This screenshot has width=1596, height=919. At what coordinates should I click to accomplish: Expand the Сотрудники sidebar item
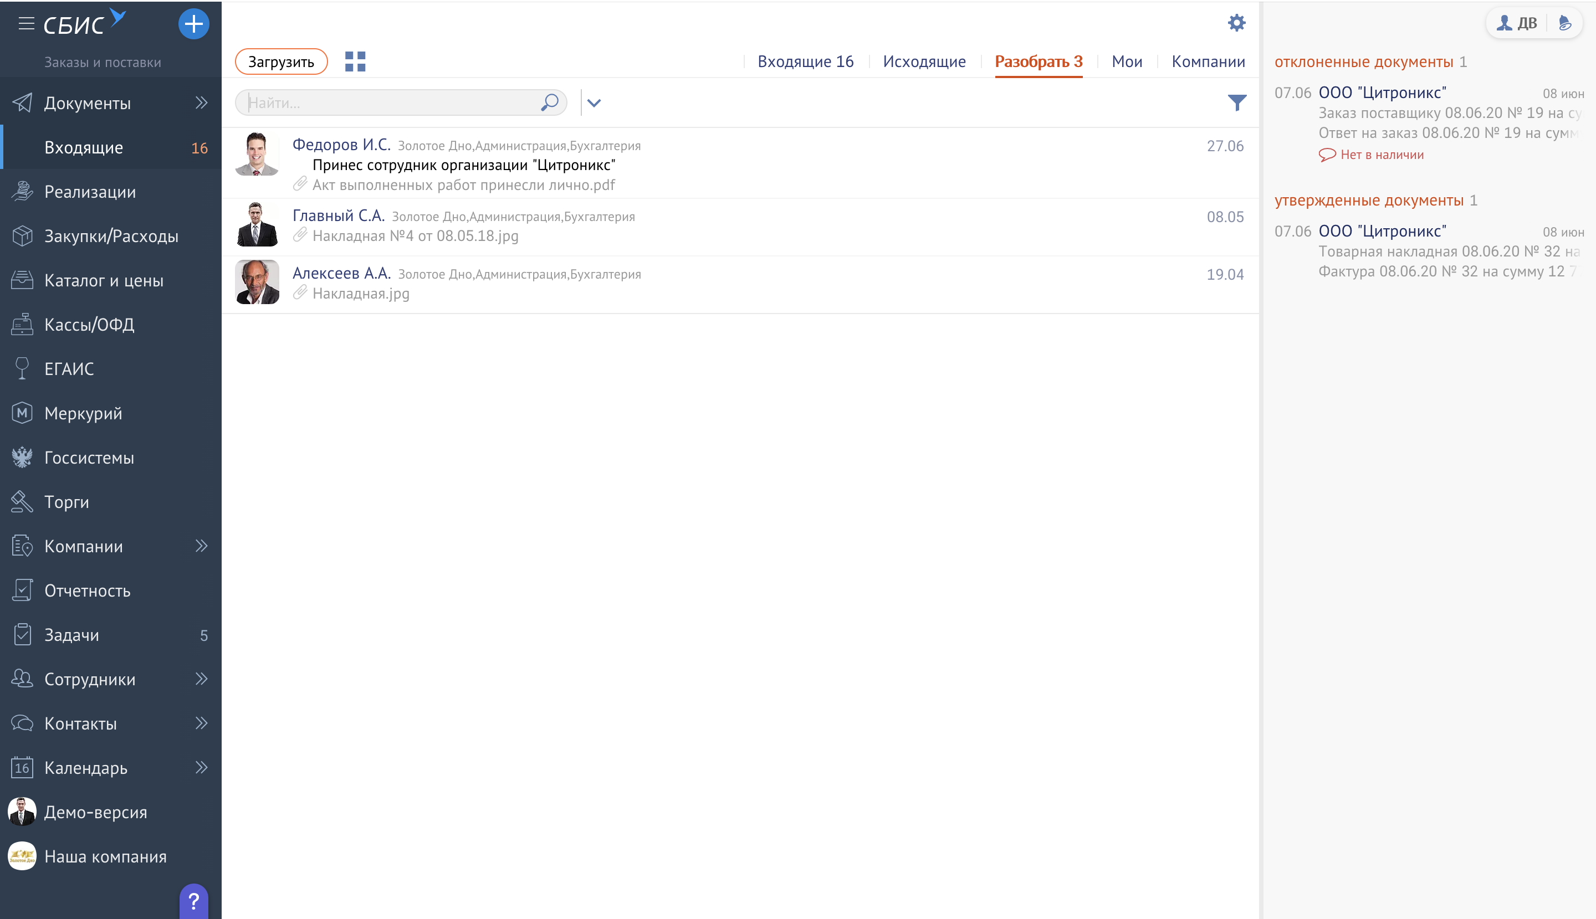point(201,679)
